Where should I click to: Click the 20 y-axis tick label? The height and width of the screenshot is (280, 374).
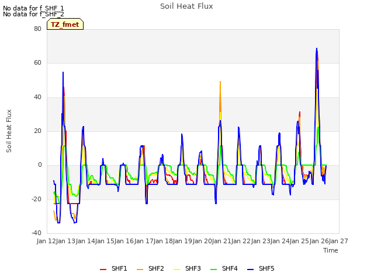click(x=37, y=131)
